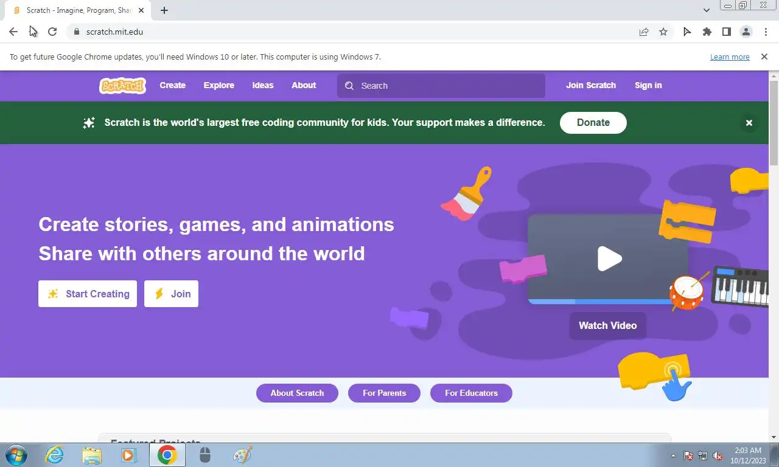Dismiss the green donation banner
This screenshot has width=779, height=467.
click(749, 123)
